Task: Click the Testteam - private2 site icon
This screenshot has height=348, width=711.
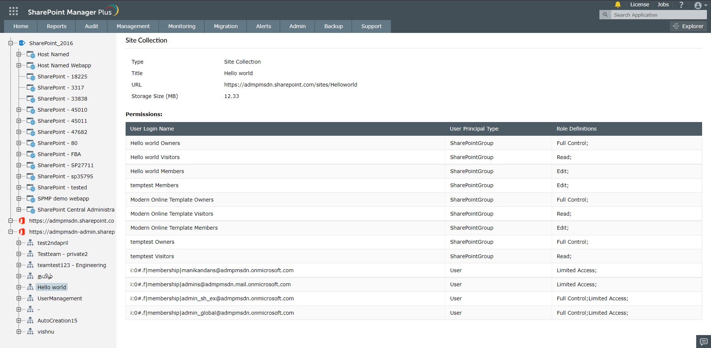Action: coord(30,254)
